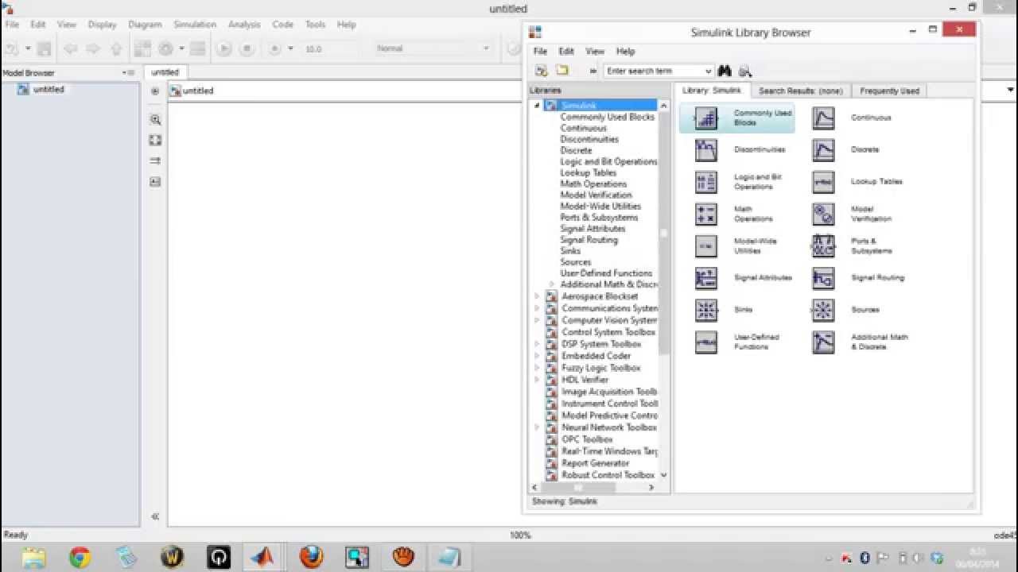
Task: Collapse the Model Browser panel dropdown
Action: click(x=124, y=72)
